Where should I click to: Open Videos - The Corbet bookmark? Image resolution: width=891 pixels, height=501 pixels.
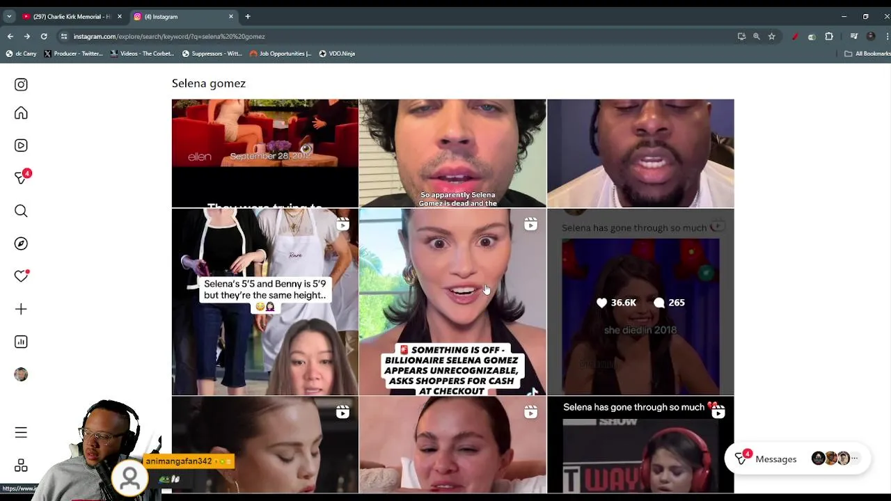[x=142, y=54]
